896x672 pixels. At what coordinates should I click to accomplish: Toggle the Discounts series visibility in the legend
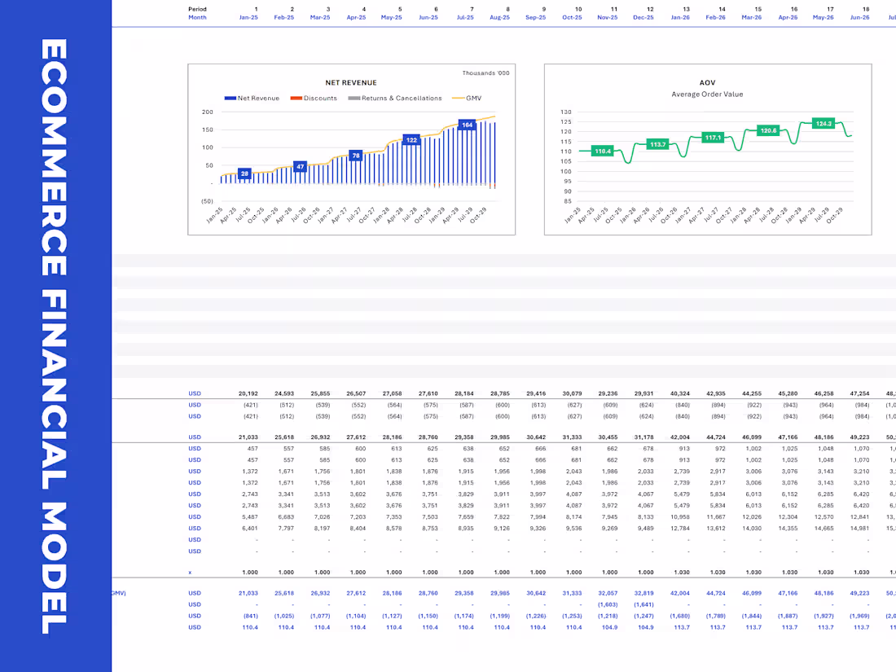pyautogui.click(x=296, y=98)
